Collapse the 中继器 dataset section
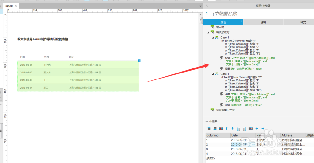The width and height of the screenshot is (314, 163). coord(207,121)
